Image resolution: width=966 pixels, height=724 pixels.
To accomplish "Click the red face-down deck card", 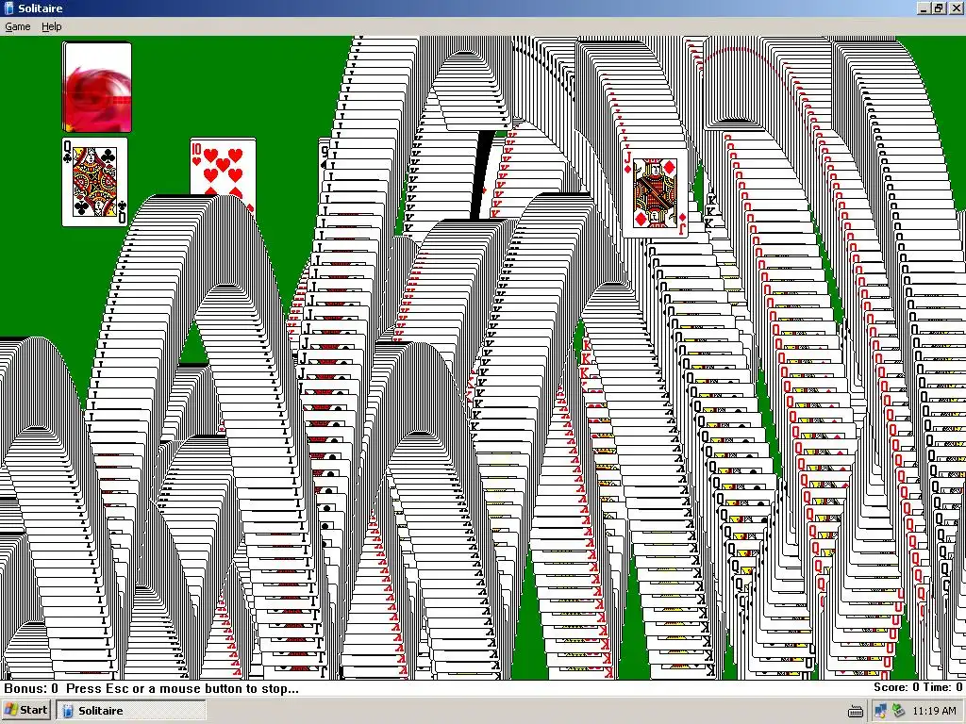I will tap(97, 87).
